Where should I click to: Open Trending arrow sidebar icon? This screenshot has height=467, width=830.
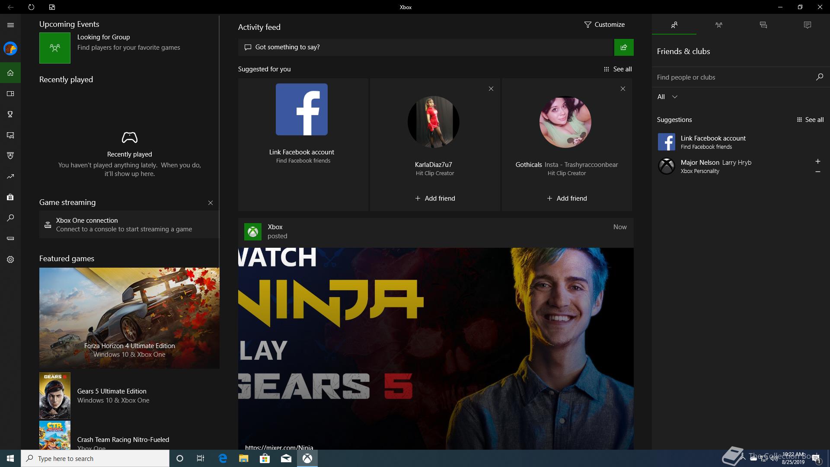click(10, 176)
